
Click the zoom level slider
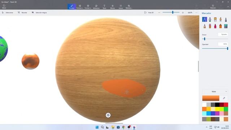[171, 13]
